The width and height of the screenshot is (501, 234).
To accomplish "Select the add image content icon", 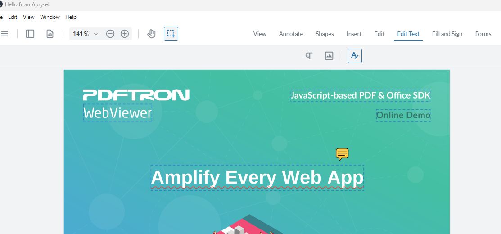I will click(x=329, y=56).
